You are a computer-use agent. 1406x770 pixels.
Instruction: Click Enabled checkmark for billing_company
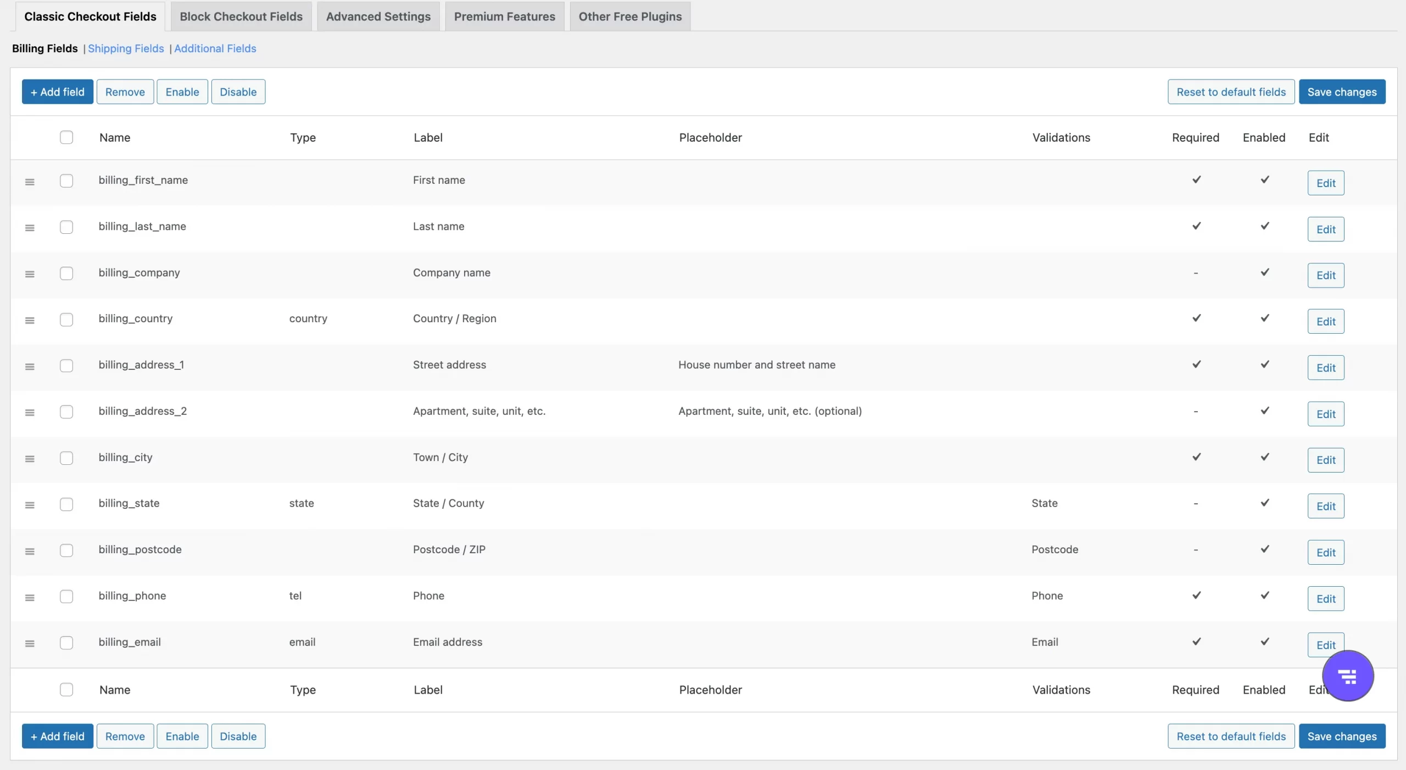coord(1264,272)
